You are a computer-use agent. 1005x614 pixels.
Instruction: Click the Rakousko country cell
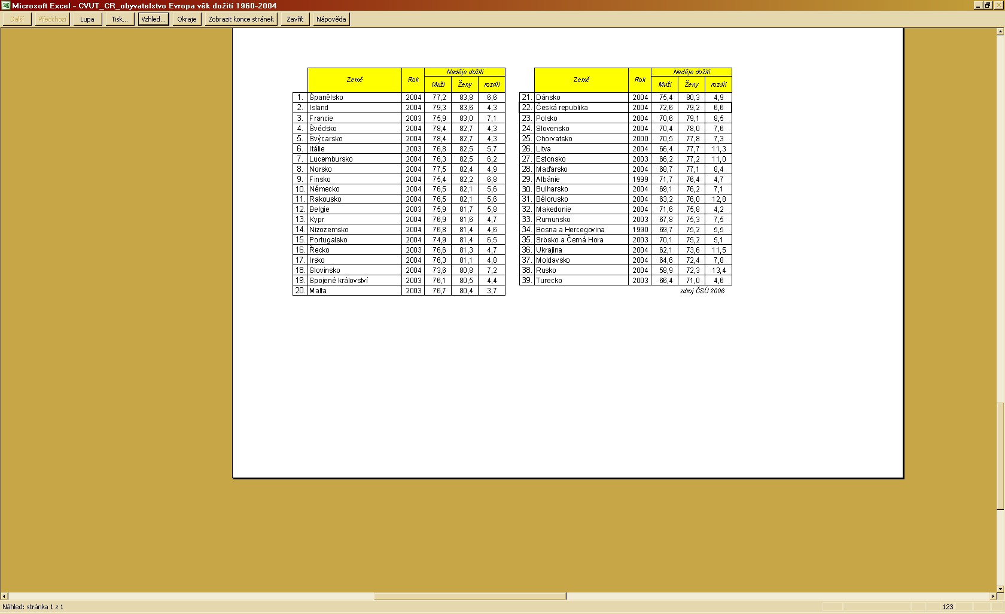(355, 199)
